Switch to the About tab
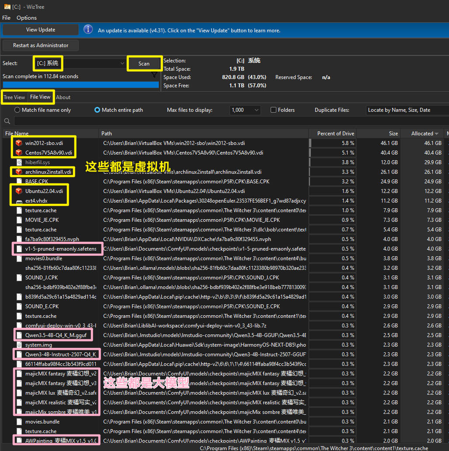The width and height of the screenshot is (449, 451). tap(63, 97)
